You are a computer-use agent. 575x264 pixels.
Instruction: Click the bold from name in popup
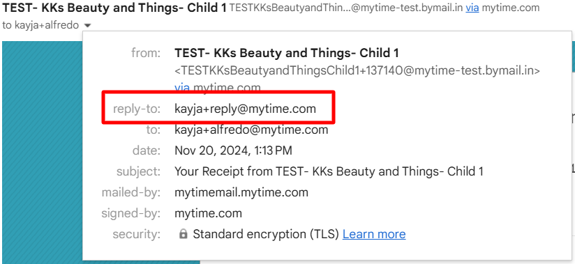click(x=286, y=53)
